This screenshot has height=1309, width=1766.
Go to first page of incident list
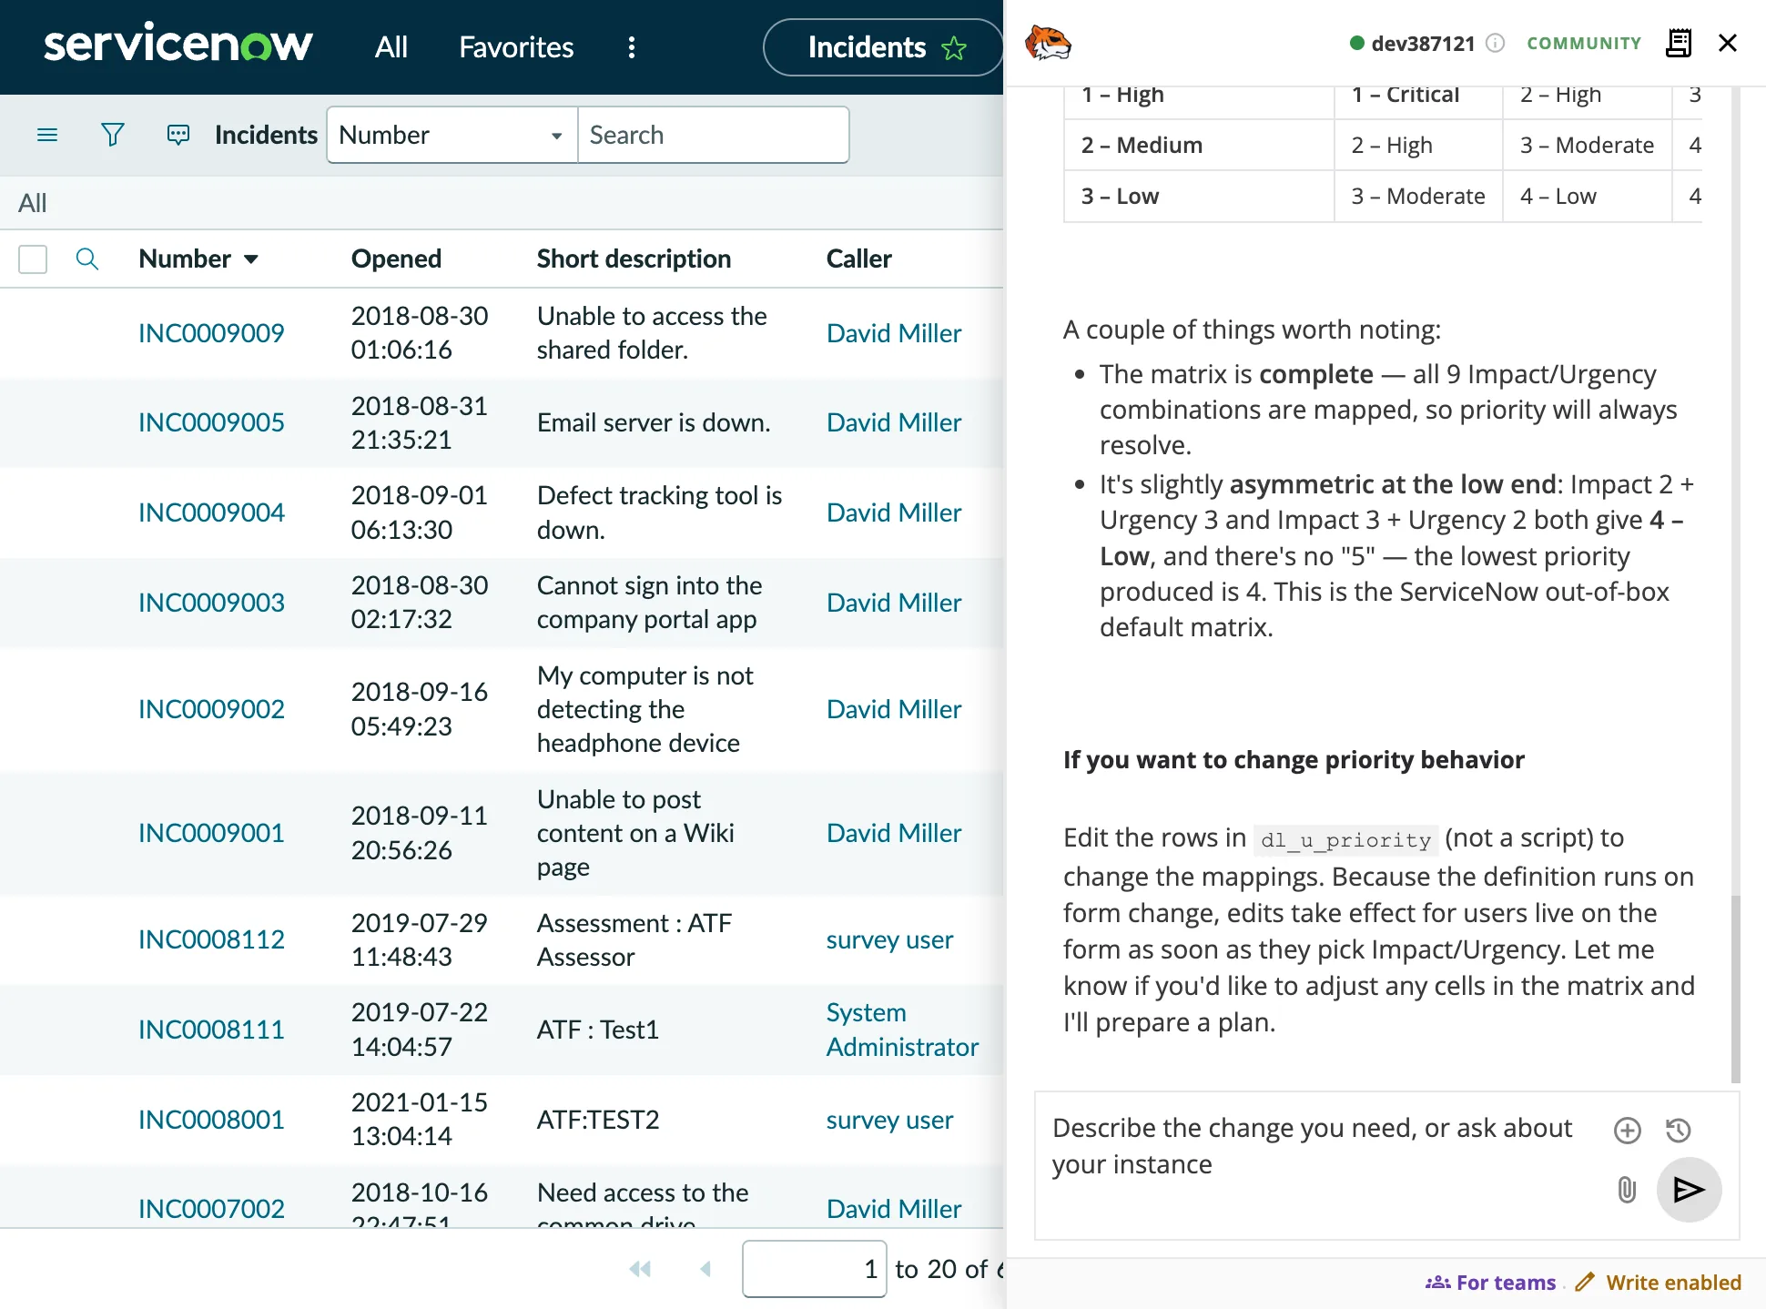(x=640, y=1269)
